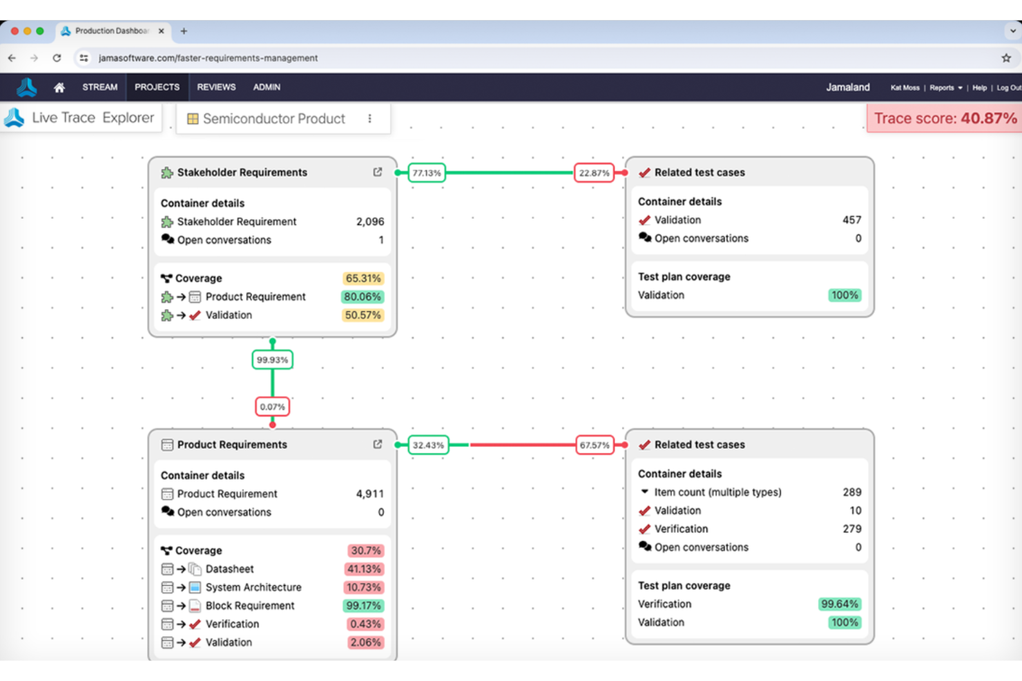Screen dimensions: 1022x681
Task: Click the Coverage icon in Stakeholder Requirements
Action: pyautogui.click(x=166, y=278)
